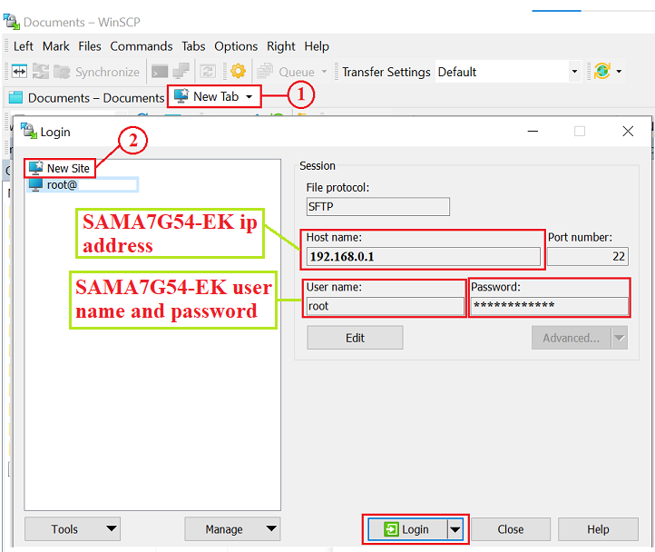Screen dimensions: 655x552
Task: Click the globe refresh icon at toolbar right
Action: tap(601, 72)
